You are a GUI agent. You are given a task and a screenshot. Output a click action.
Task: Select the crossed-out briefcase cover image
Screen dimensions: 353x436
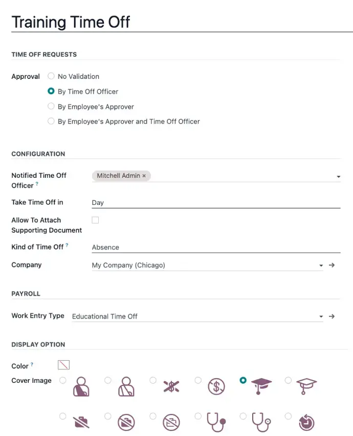(62, 416)
